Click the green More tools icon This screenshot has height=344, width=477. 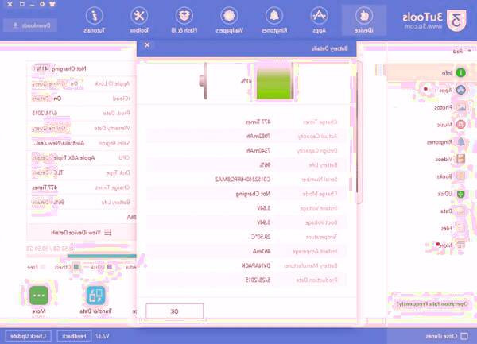pos(39,295)
